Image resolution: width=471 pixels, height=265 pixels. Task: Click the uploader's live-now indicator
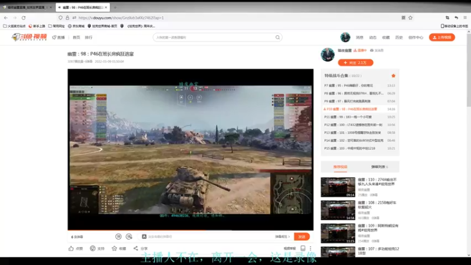[x=360, y=51]
